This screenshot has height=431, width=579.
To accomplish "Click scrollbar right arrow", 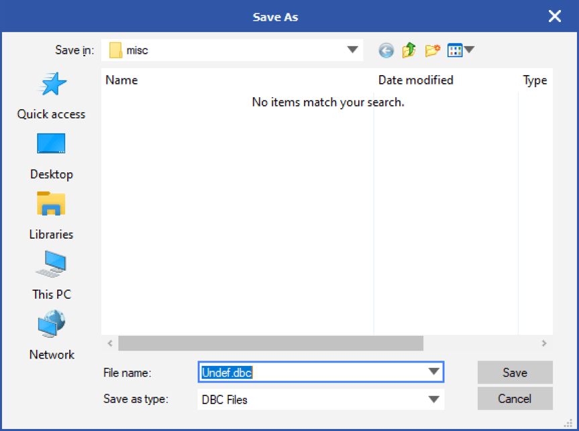I will (x=544, y=343).
